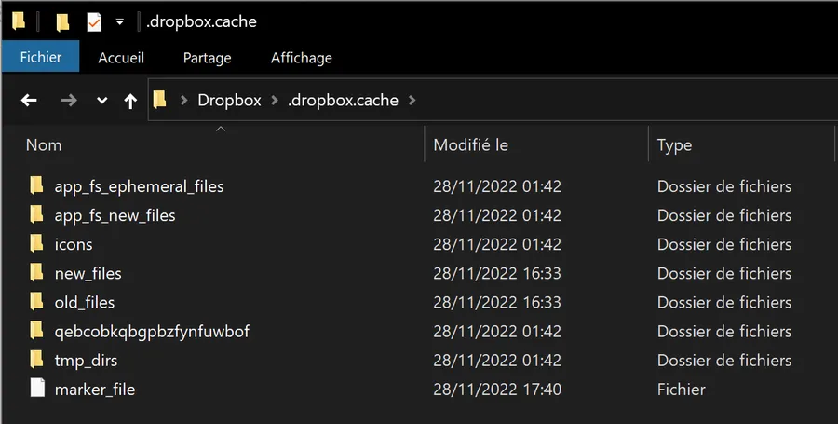Go up one folder level
Screen dimensions: 838x424
pos(130,101)
